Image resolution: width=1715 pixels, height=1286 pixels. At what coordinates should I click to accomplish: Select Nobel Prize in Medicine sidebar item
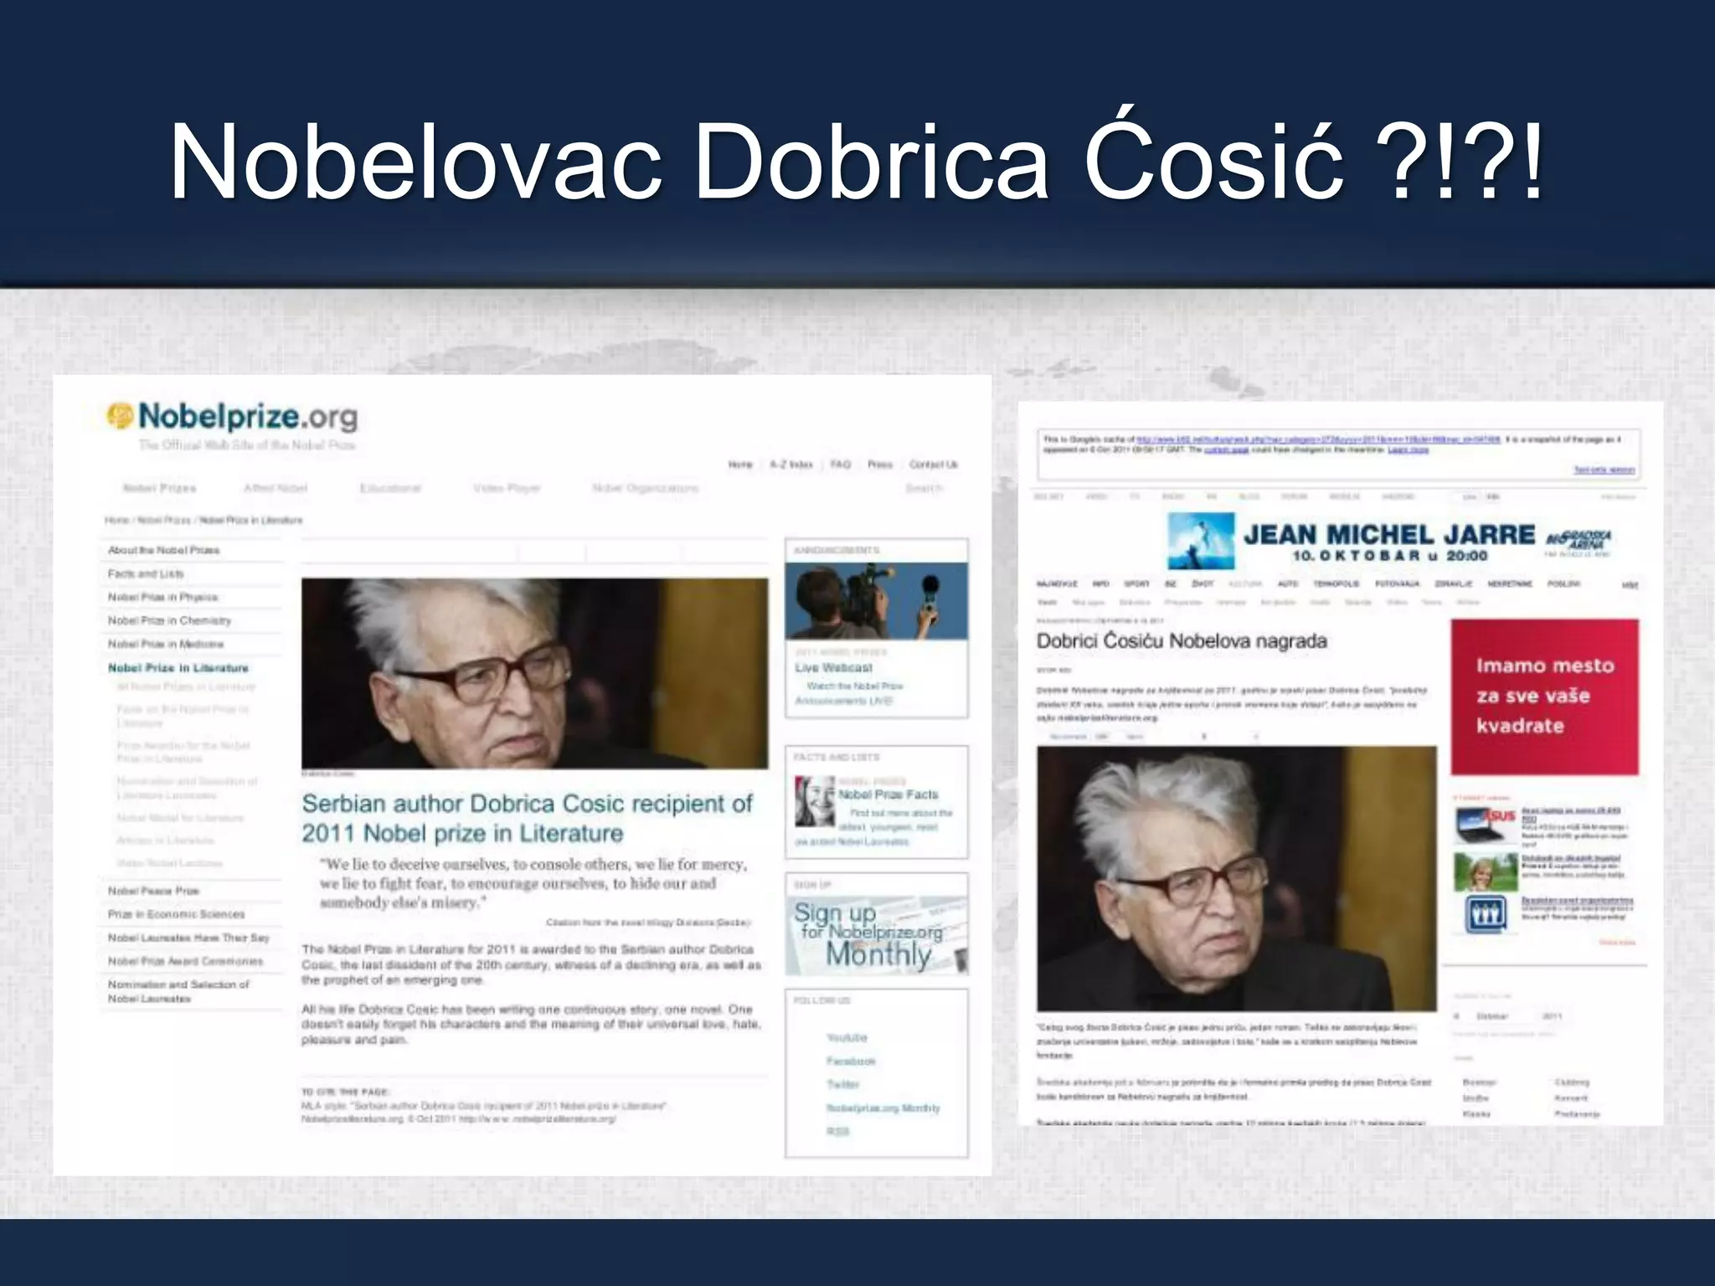tap(166, 644)
